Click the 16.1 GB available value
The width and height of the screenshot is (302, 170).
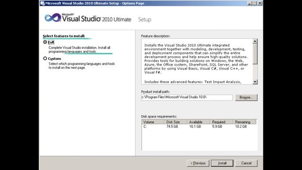pos(195,127)
